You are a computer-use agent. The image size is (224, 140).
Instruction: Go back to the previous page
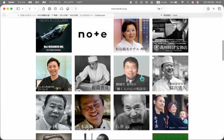(x=30, y=9)
